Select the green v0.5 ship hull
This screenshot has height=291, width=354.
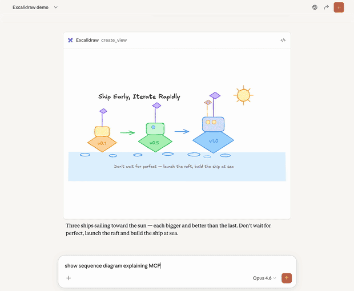pos(155,143)
